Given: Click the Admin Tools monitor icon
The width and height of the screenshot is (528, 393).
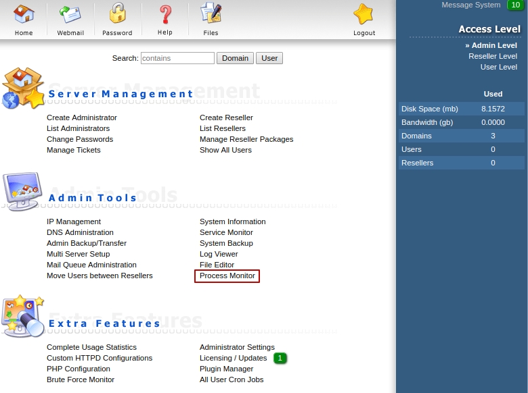Looking at the screenshot, I should 23,192.
